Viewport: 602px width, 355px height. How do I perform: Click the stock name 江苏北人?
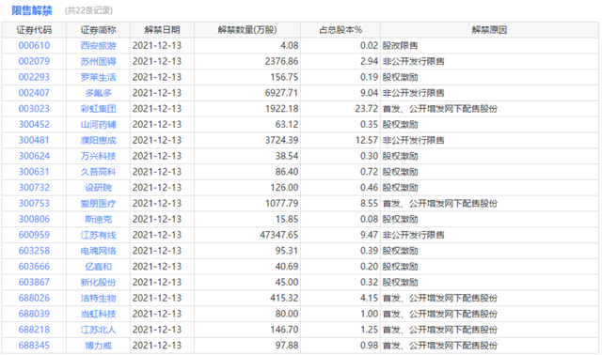click(x=98, y=330)
